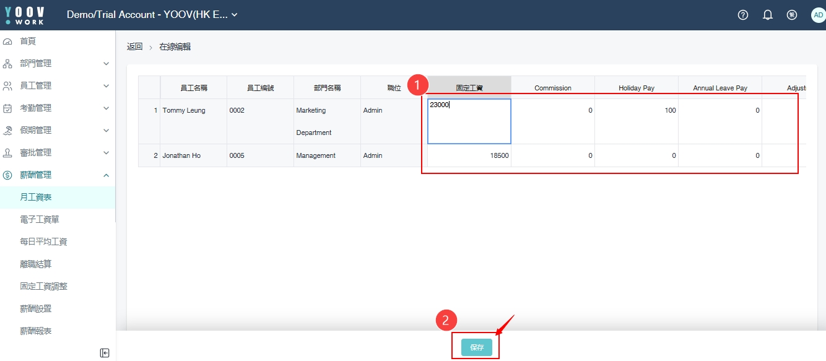This screenshot has width=826, height=361.
Task: Click the 返回 breadcrumb link
Action: 134,47
